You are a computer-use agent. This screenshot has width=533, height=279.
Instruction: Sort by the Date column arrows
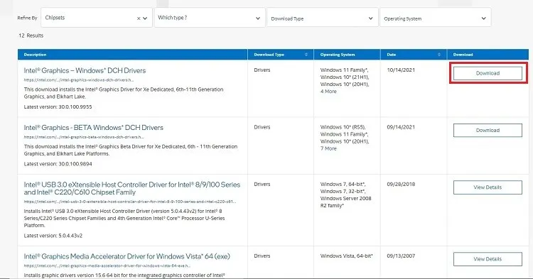coord(439,54)
